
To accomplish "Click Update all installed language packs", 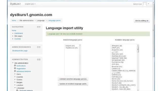I will pyautogui.click(x=73, y=84).
